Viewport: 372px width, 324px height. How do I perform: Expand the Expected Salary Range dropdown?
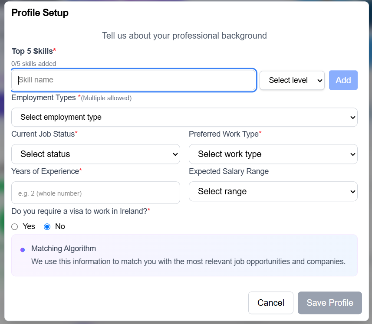(x=273, y=191)
